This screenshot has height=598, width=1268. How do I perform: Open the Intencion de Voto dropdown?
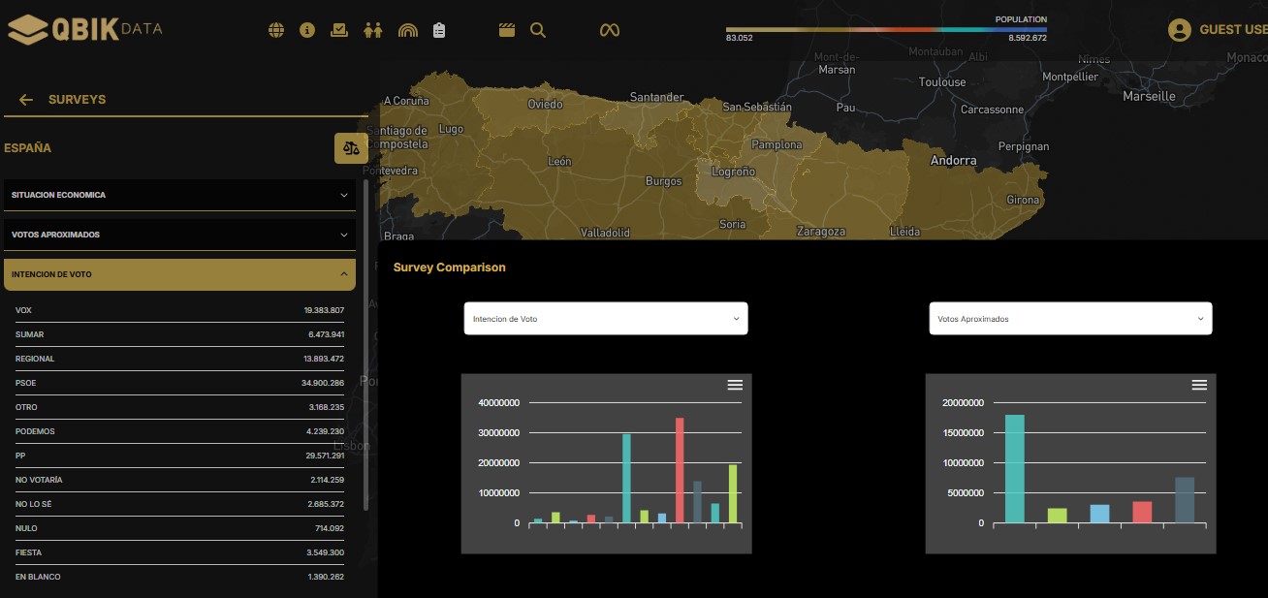(x=606, y=319)
